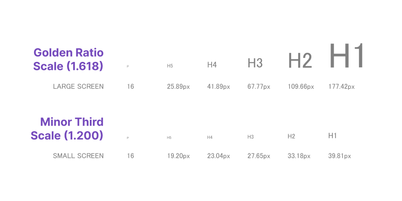
Task: Select the large H1 sample in Golden Ratio row
Action: [x=347, y=56]
